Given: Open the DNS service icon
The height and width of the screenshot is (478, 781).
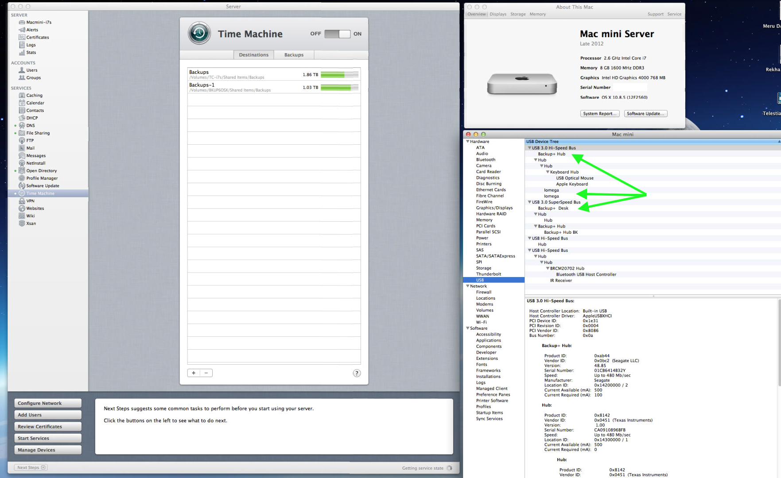Looking at the screenshot, I should click(x=22, y=125).
